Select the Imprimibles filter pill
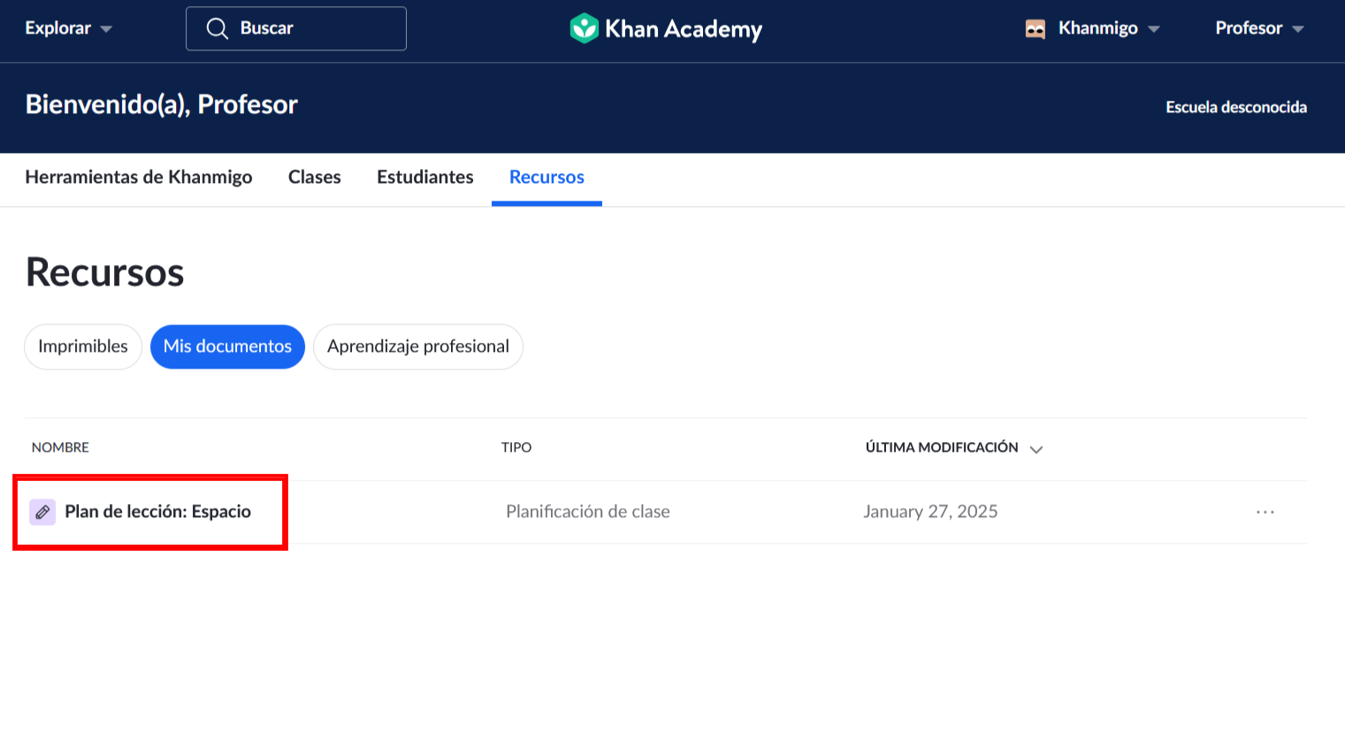This screenshot has height=755, width=1345. [83, 347]
